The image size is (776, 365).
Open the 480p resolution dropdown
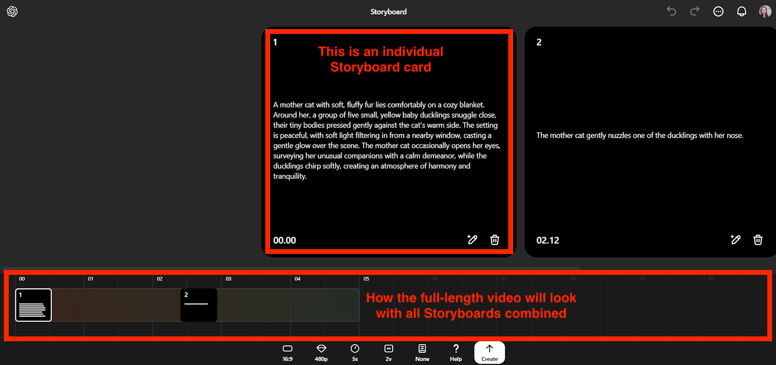tap(321, 352)
